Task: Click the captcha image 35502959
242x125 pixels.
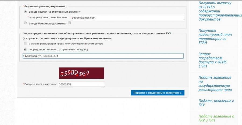Action: tap(81, 73)
